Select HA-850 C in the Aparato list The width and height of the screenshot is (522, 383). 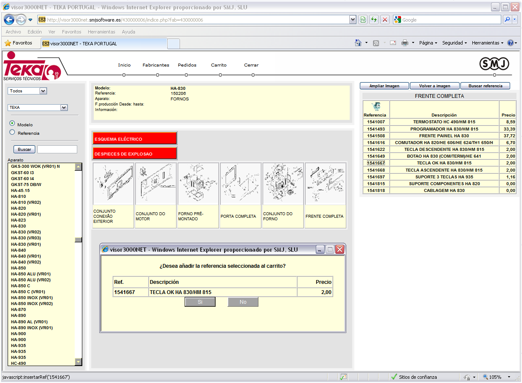[x=20, y=286]
